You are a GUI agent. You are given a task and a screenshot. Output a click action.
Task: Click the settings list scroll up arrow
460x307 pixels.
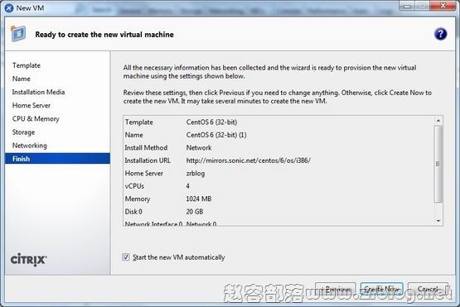point(438,120)
